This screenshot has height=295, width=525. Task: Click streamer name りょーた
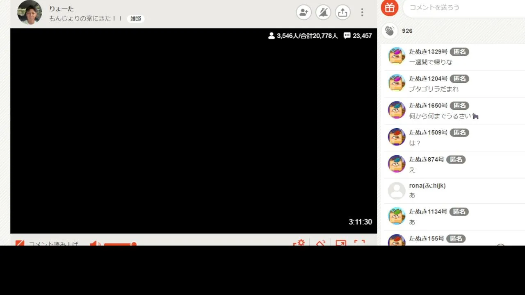pyautogui.click(x=62, y=9)
